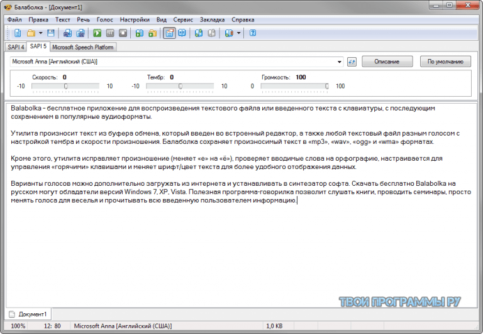Viewport: 483px width, 334px height.
Task: Open the Настройки menu
Action: click(135, 19)
